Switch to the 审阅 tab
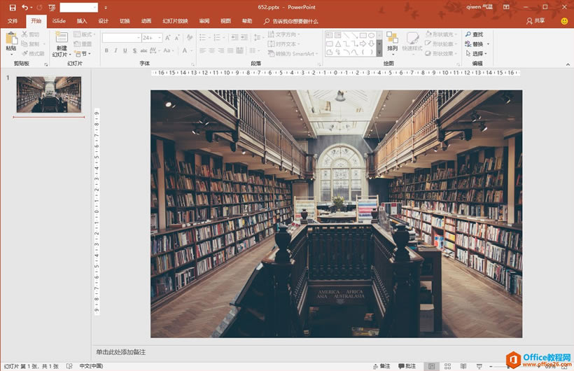This screenshot has height=371, width=574. pos(204,21)
